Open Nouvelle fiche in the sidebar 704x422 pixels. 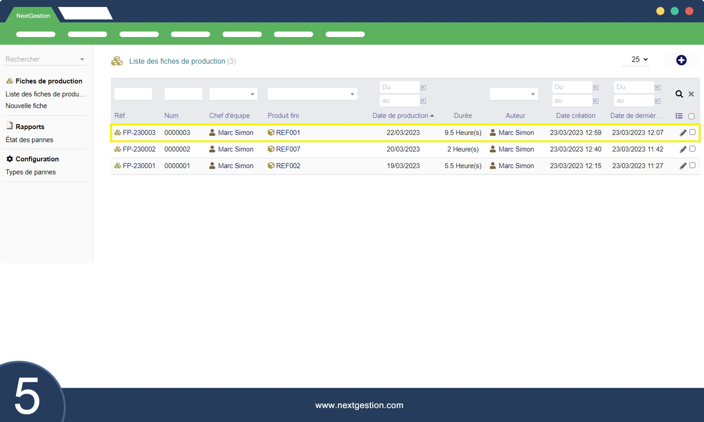point(26,106)
